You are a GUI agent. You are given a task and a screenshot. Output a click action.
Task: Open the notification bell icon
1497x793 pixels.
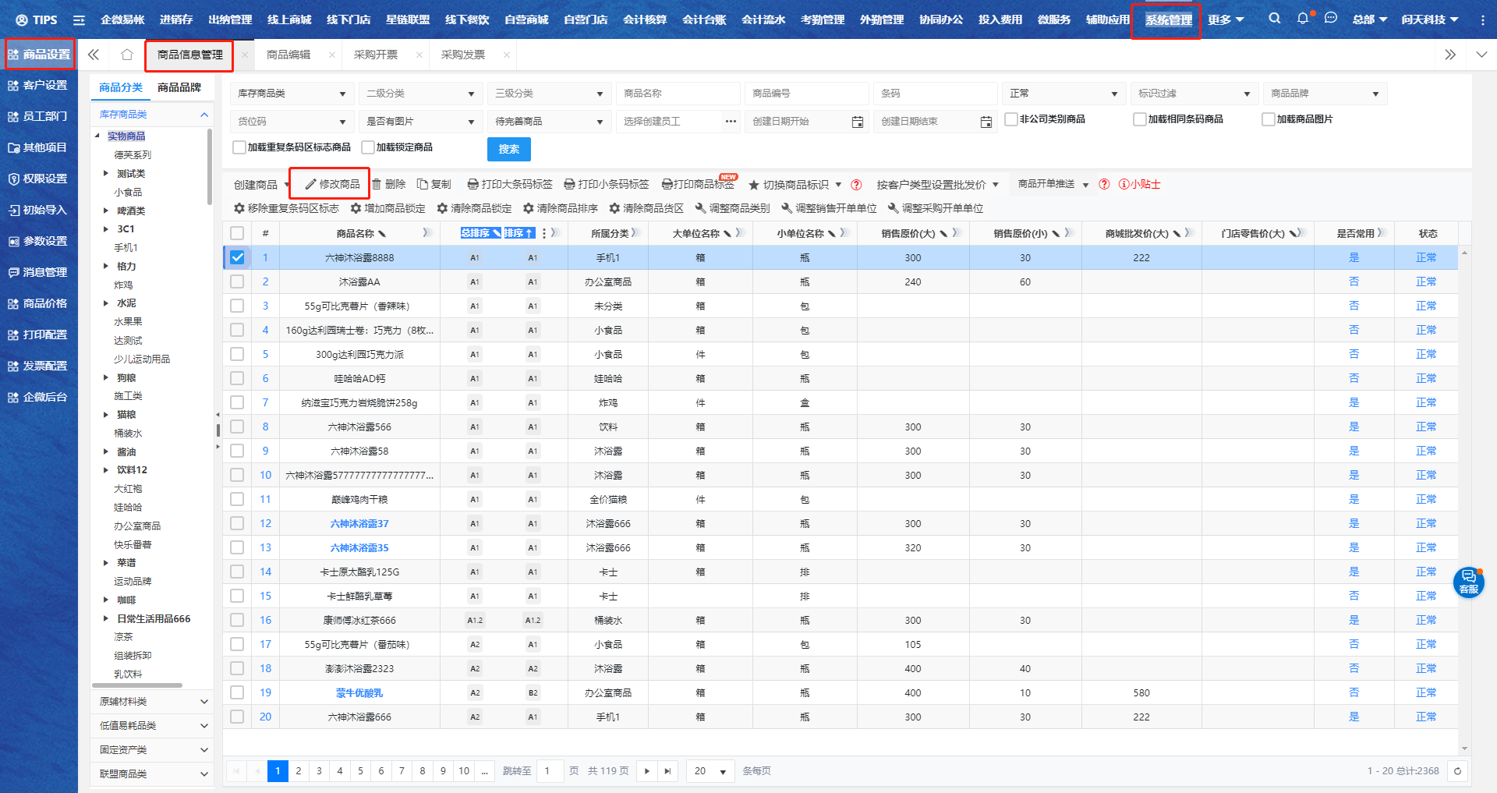click(x=1302, y=19)
